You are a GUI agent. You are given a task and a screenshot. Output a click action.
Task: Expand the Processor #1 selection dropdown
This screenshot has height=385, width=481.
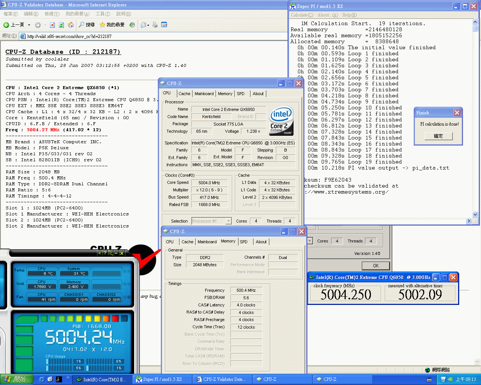pyautogui.click(x=228, y=221)
